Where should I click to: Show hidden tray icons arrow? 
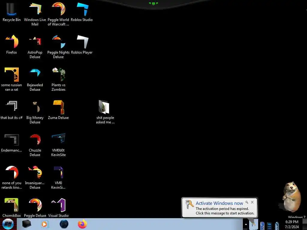[x=246, y=224]
